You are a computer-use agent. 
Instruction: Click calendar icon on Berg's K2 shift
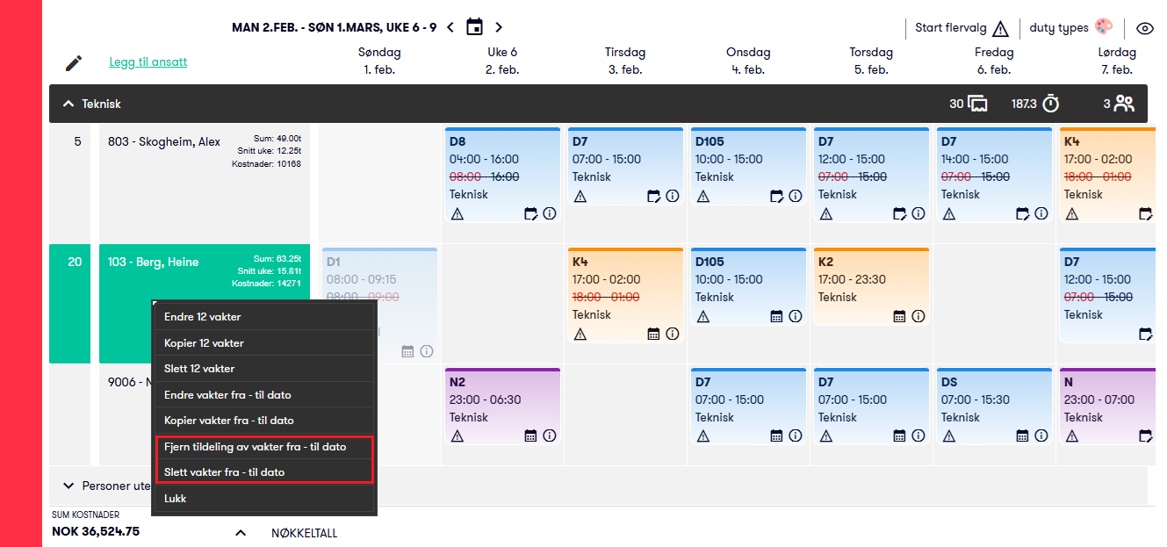tap(899, 316)
